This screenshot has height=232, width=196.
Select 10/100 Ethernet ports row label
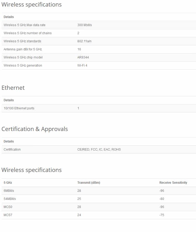[x=19, y=108]
